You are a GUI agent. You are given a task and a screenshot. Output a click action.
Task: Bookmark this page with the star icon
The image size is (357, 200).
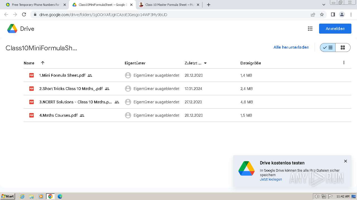322,14
